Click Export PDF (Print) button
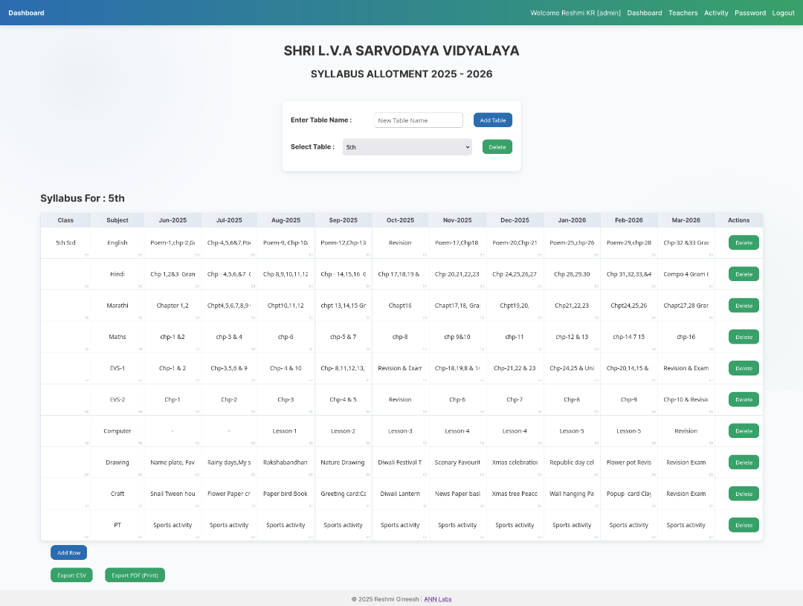The height and width of the screenshot is (606, 803). 135,575
